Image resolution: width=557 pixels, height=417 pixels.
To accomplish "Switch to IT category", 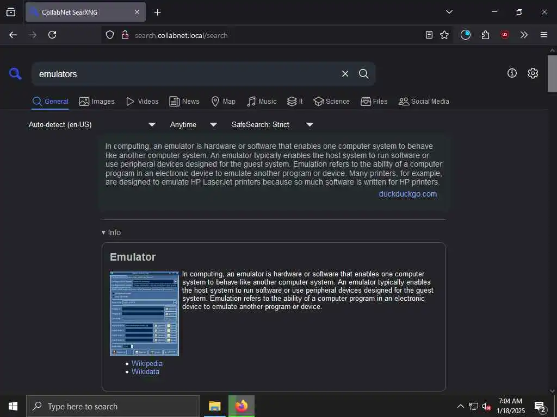I will pyautogui.click(x=295, y=102).
